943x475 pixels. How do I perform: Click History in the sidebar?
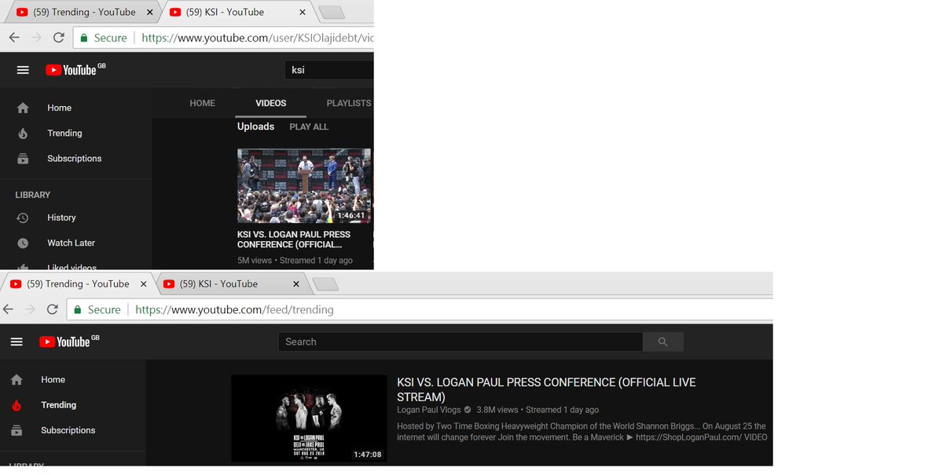coord(61,217)
